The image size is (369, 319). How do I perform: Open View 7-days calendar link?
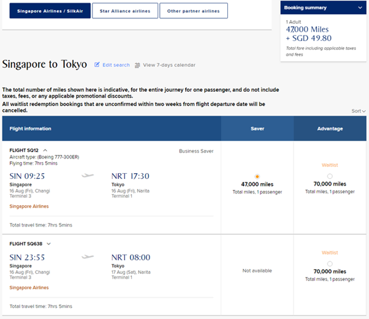[x=169, y=65]
